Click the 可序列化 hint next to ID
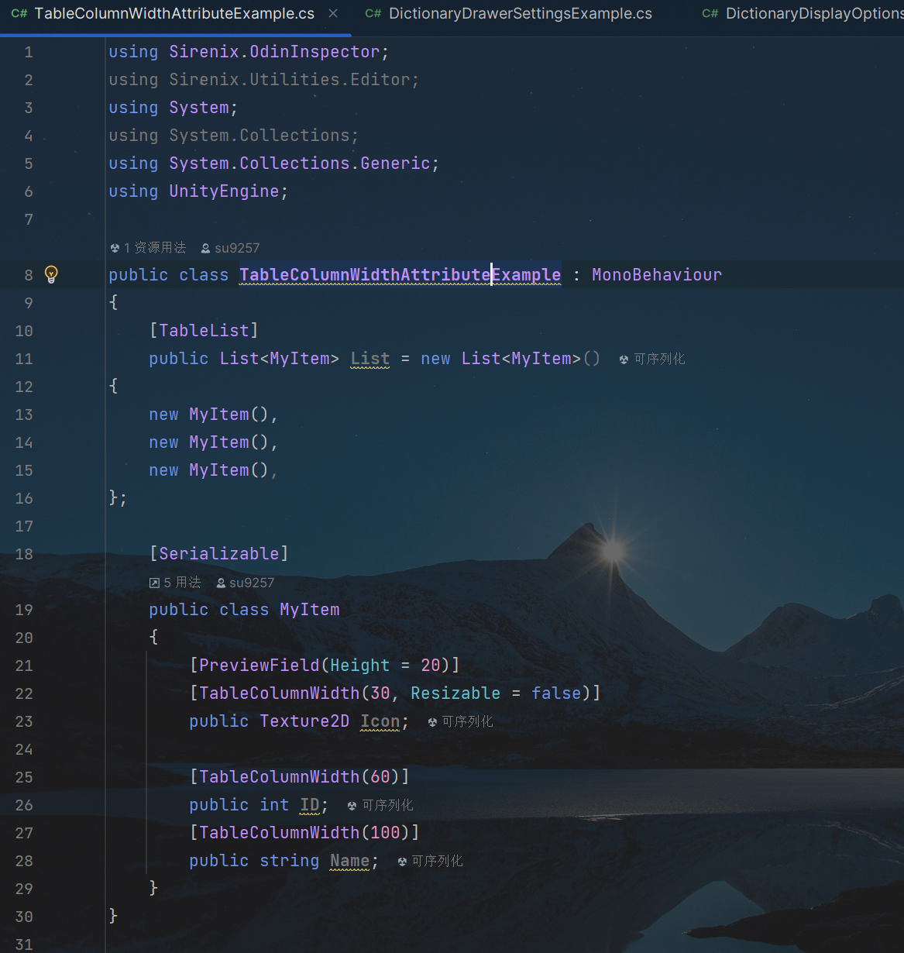Image resolution: width=904 pixels, height=953 pixels. click(380, 805)
